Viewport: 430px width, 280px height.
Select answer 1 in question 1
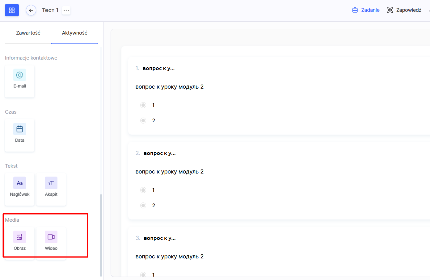pyautogui.click(x=143, y=105)
